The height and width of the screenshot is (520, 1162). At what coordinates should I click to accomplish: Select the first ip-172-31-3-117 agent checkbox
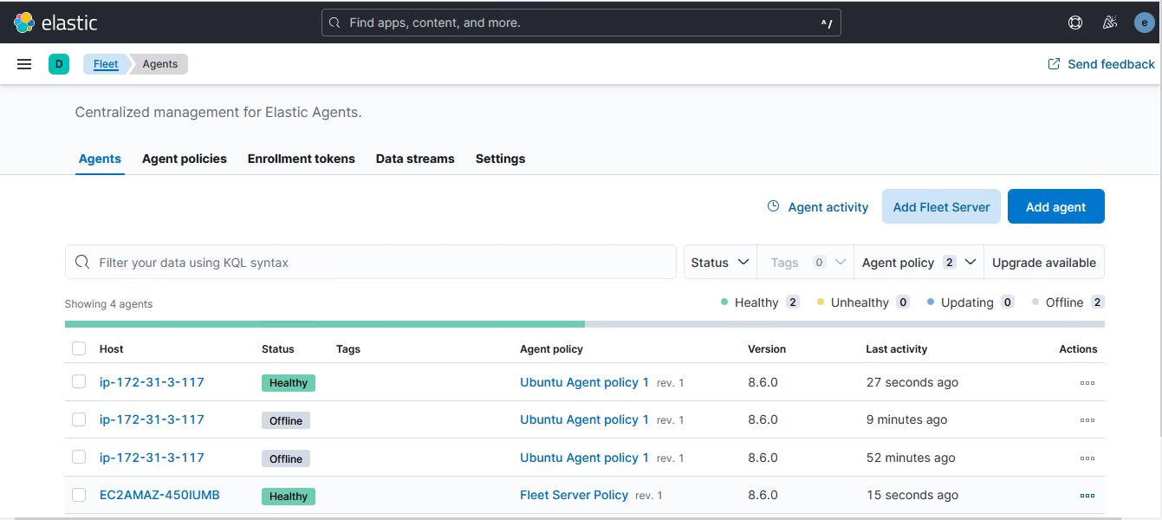click(x=79, y=382)
